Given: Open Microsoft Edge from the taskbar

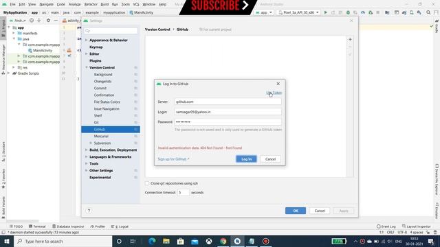Looking at the screenshot, I should [x=152, y=241].
